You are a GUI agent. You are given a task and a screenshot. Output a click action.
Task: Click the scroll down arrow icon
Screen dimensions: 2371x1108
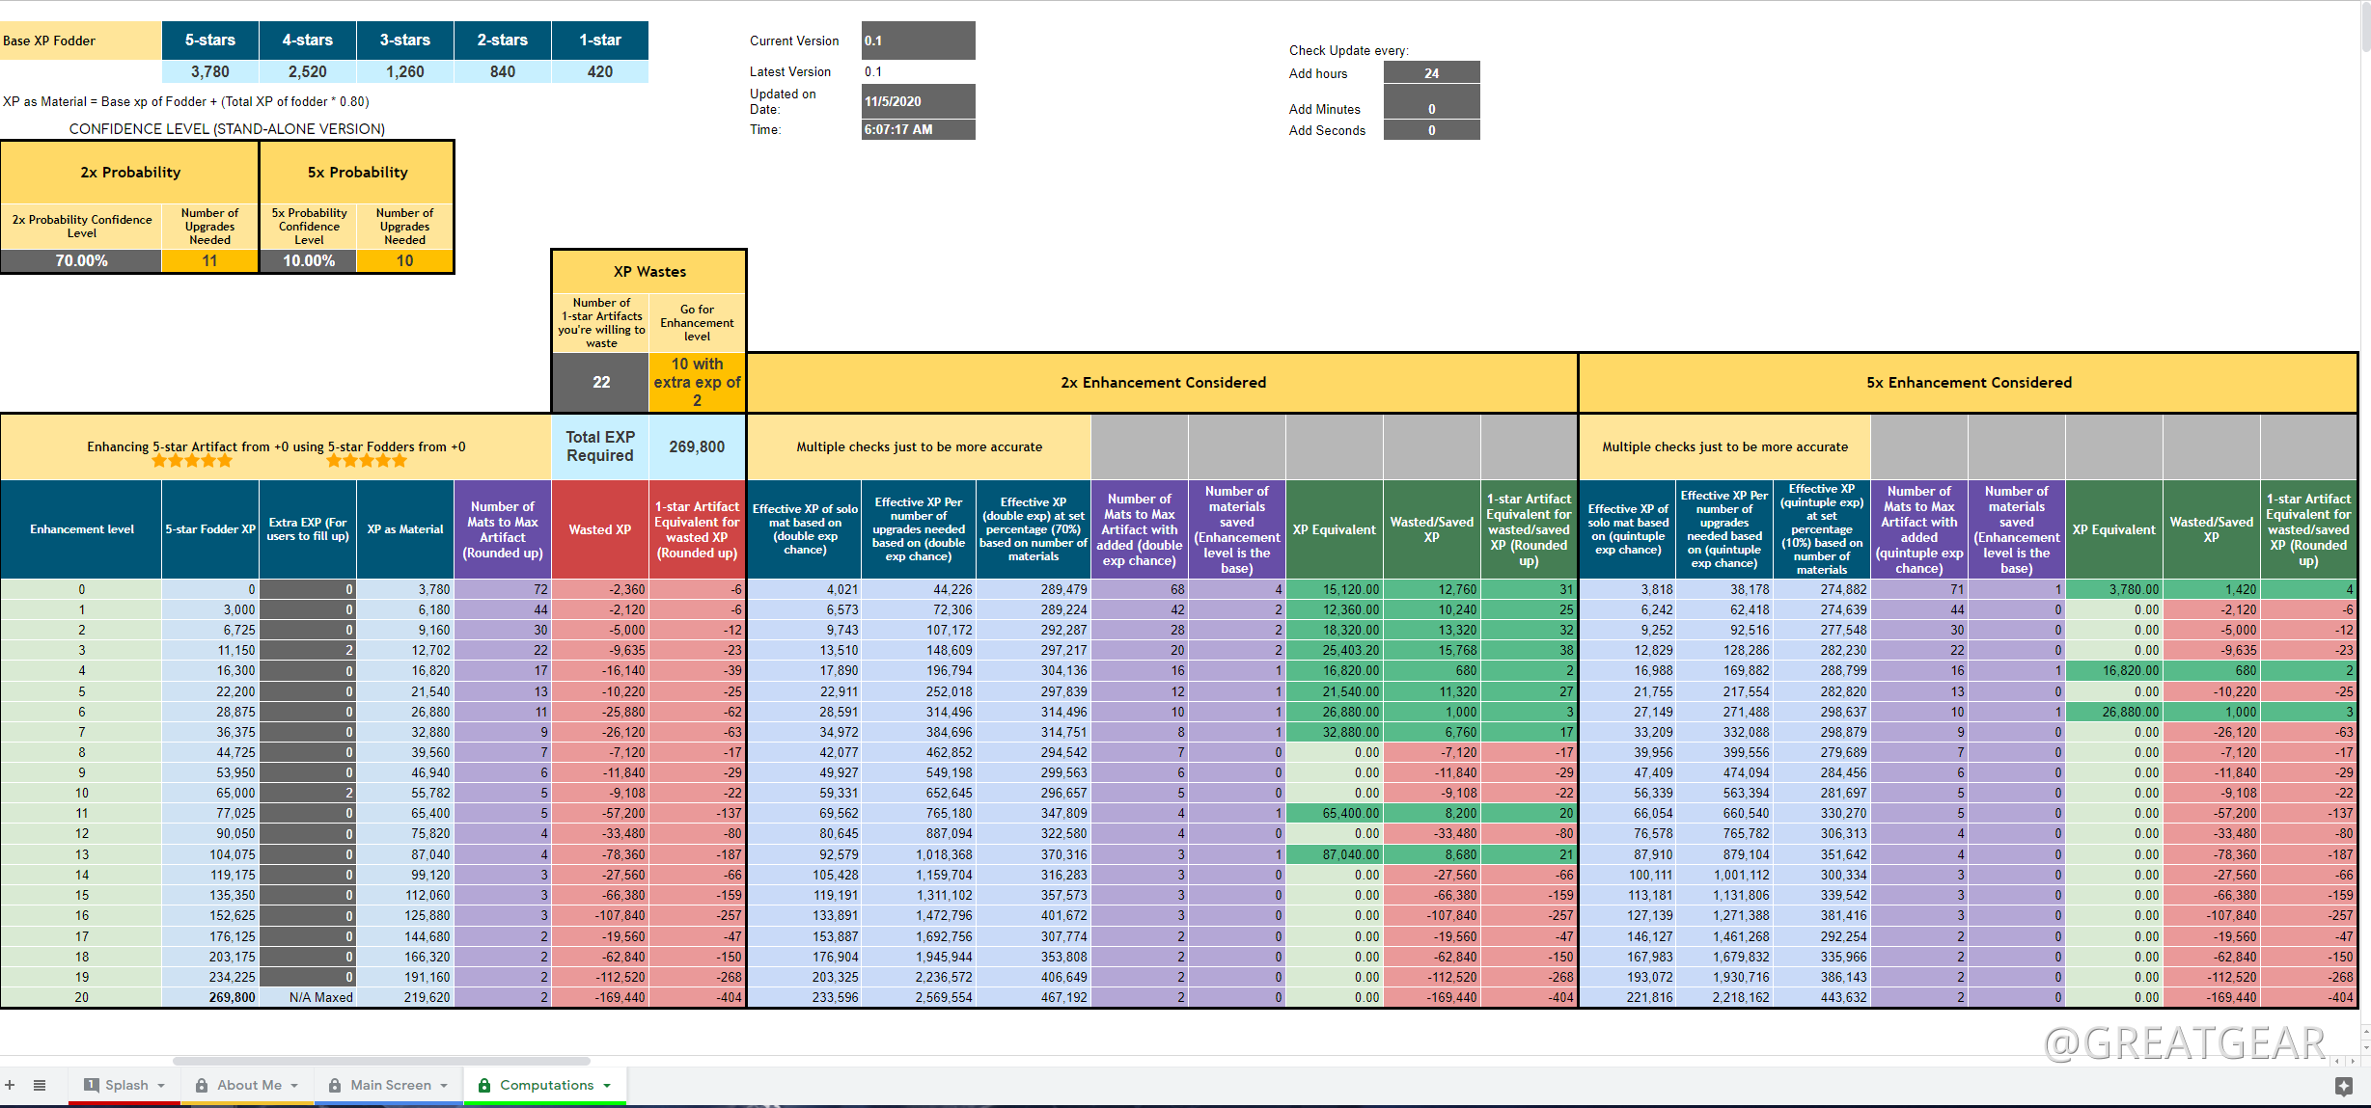(2364, 1046)
